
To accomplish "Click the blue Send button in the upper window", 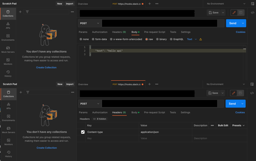I will pyautogui.click(x=233, y=23).
